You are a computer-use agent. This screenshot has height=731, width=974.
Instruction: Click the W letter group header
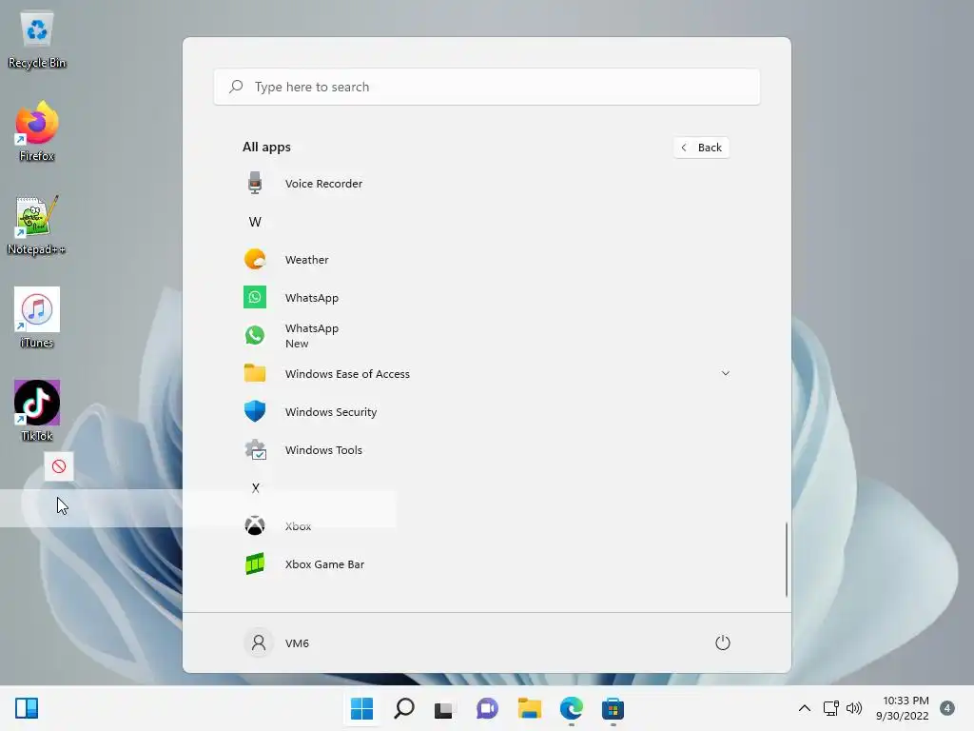(255, 221)
